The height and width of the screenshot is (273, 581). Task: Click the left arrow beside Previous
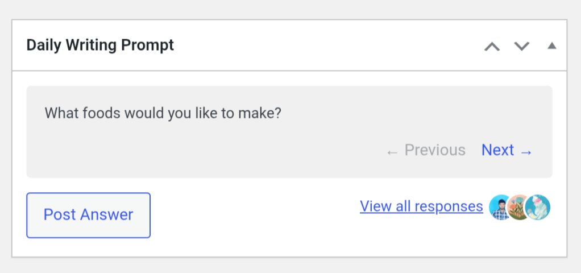(392, 151)
